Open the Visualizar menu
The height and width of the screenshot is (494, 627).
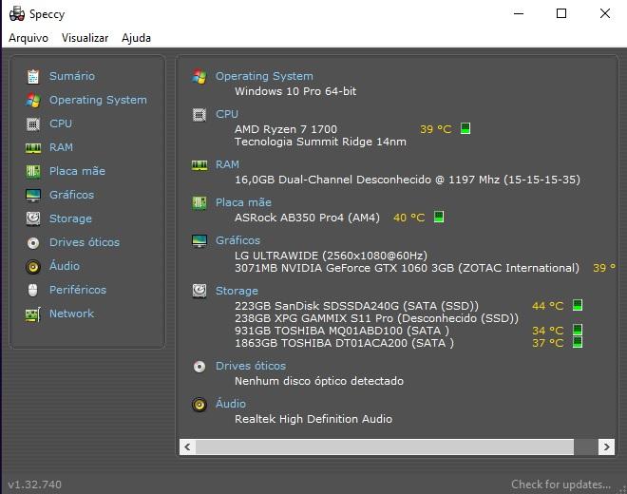coord(85,38)
